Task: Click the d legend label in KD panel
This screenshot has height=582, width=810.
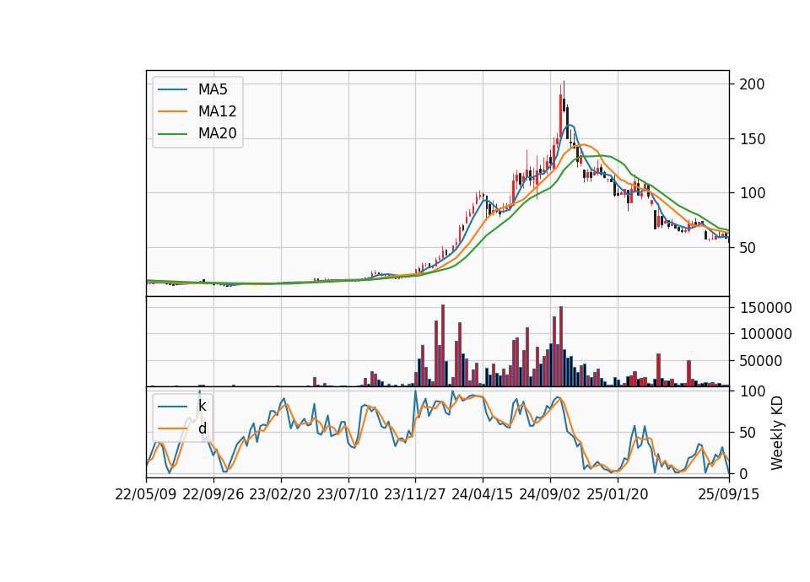Action: [202, 428]
